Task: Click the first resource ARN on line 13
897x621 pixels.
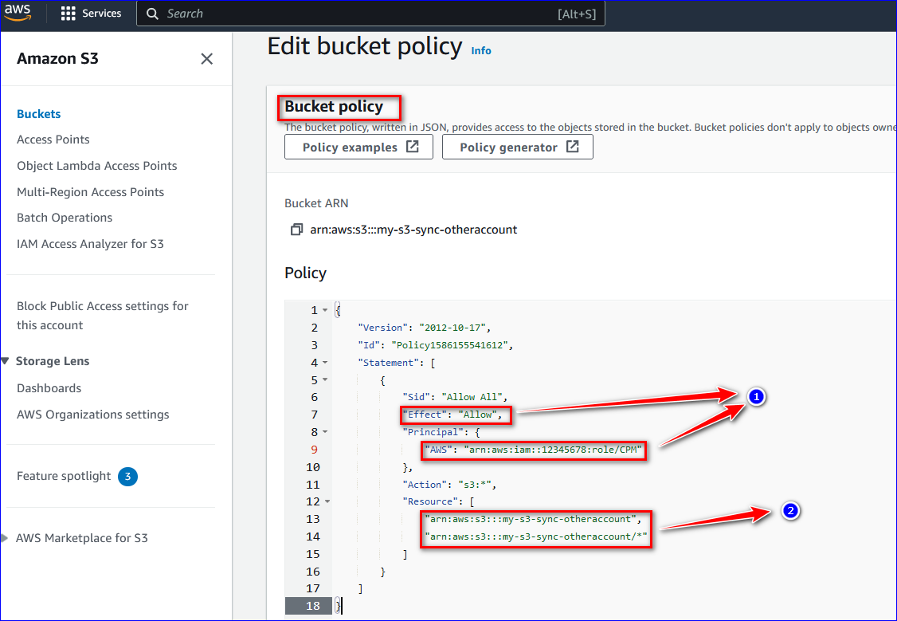Action: click(x=531, y=519)
